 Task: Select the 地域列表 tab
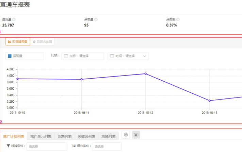click(108, 137)
